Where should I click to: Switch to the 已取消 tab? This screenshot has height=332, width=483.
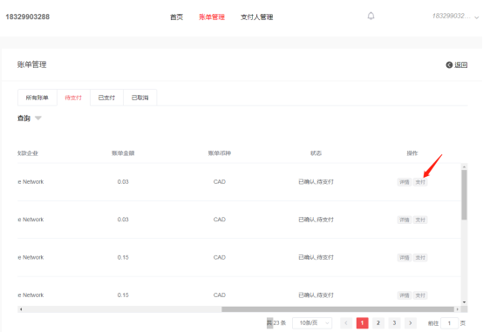140,98
